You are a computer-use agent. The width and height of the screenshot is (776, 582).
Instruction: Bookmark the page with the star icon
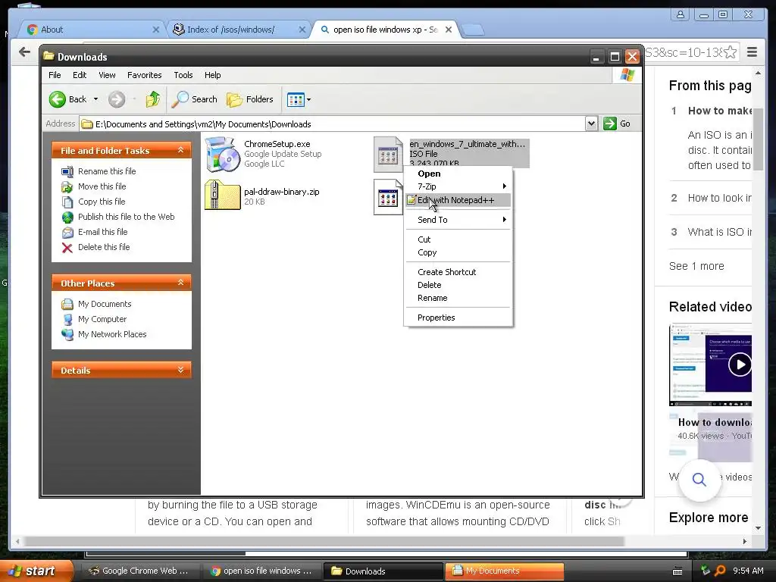tap(730, 52)
